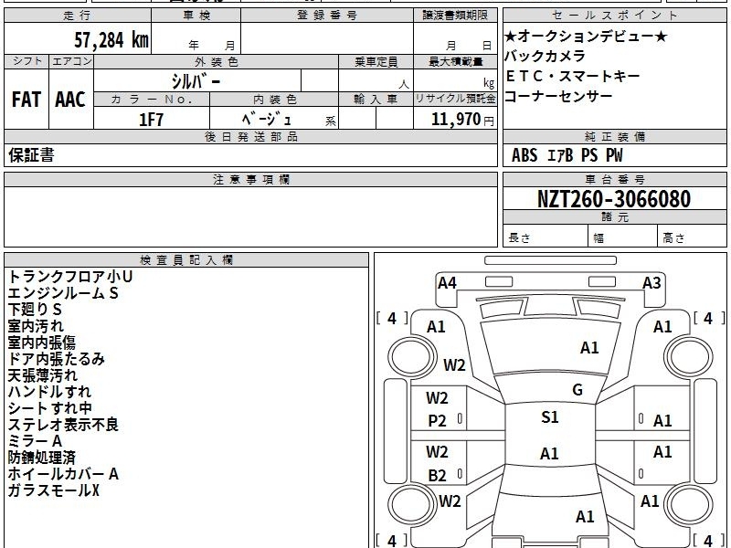Select the "エアコン" header cell

(x=71, y=61)
